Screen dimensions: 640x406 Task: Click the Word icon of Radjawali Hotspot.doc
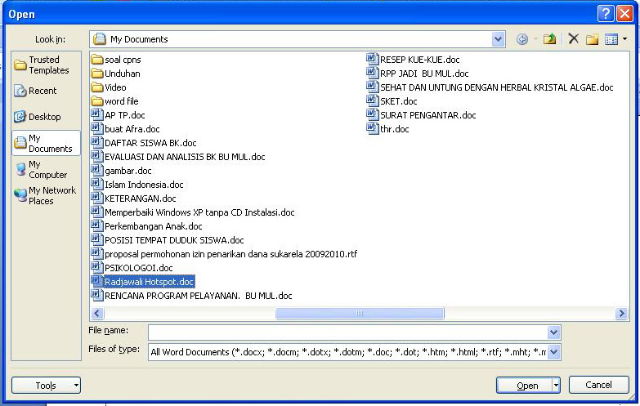coord(96,281)
